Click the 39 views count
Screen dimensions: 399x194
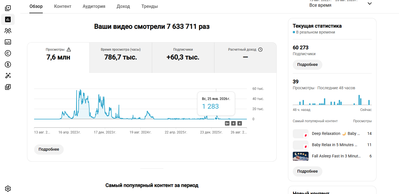point(296,82)
